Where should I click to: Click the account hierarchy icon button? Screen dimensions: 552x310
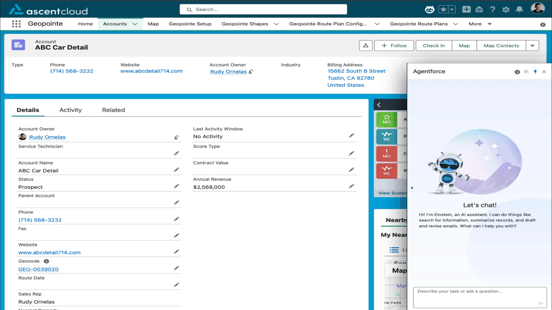click(x=365, y=46)
